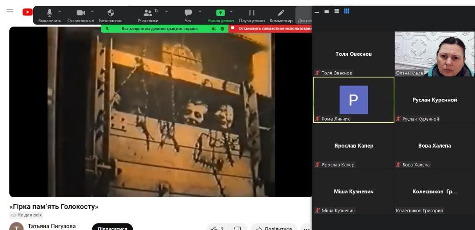
Task: Expand arrow beside New Share button
Action: [231, 12]
